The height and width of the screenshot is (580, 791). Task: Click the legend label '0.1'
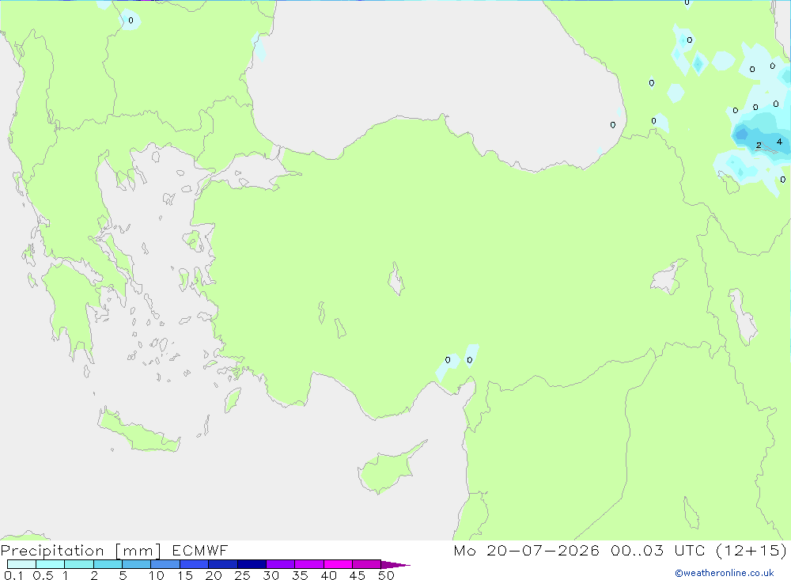tap(13, 575)
